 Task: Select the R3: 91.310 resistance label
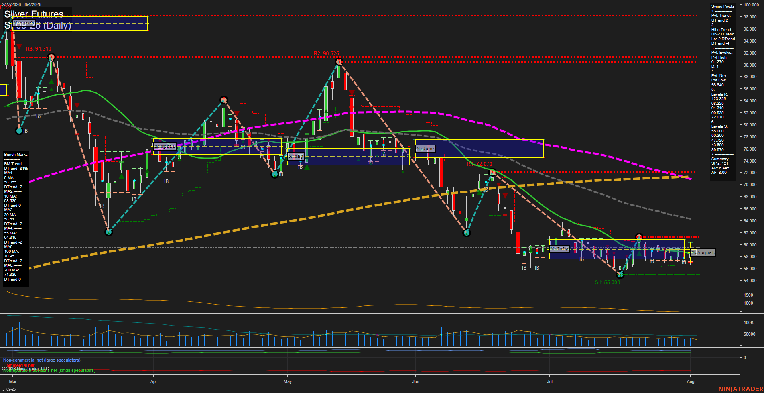[x=39, y=49]
